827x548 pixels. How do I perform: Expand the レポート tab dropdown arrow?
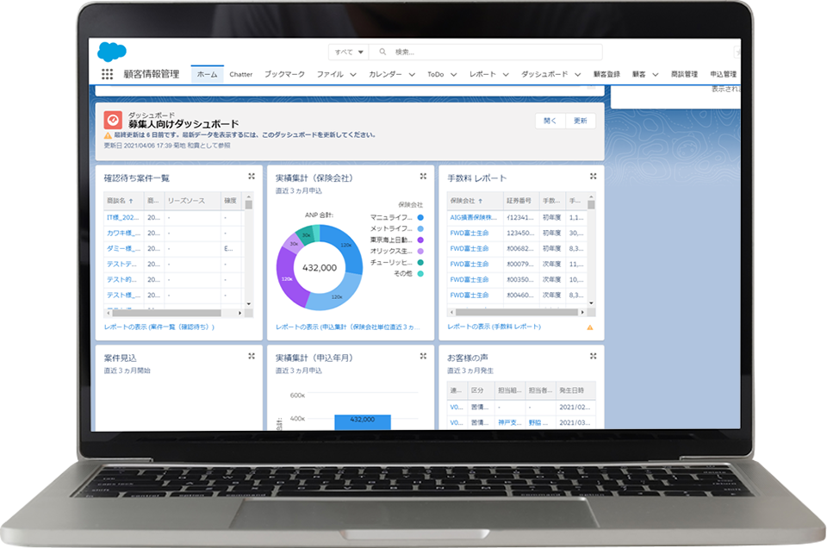[x=505, y=75]
